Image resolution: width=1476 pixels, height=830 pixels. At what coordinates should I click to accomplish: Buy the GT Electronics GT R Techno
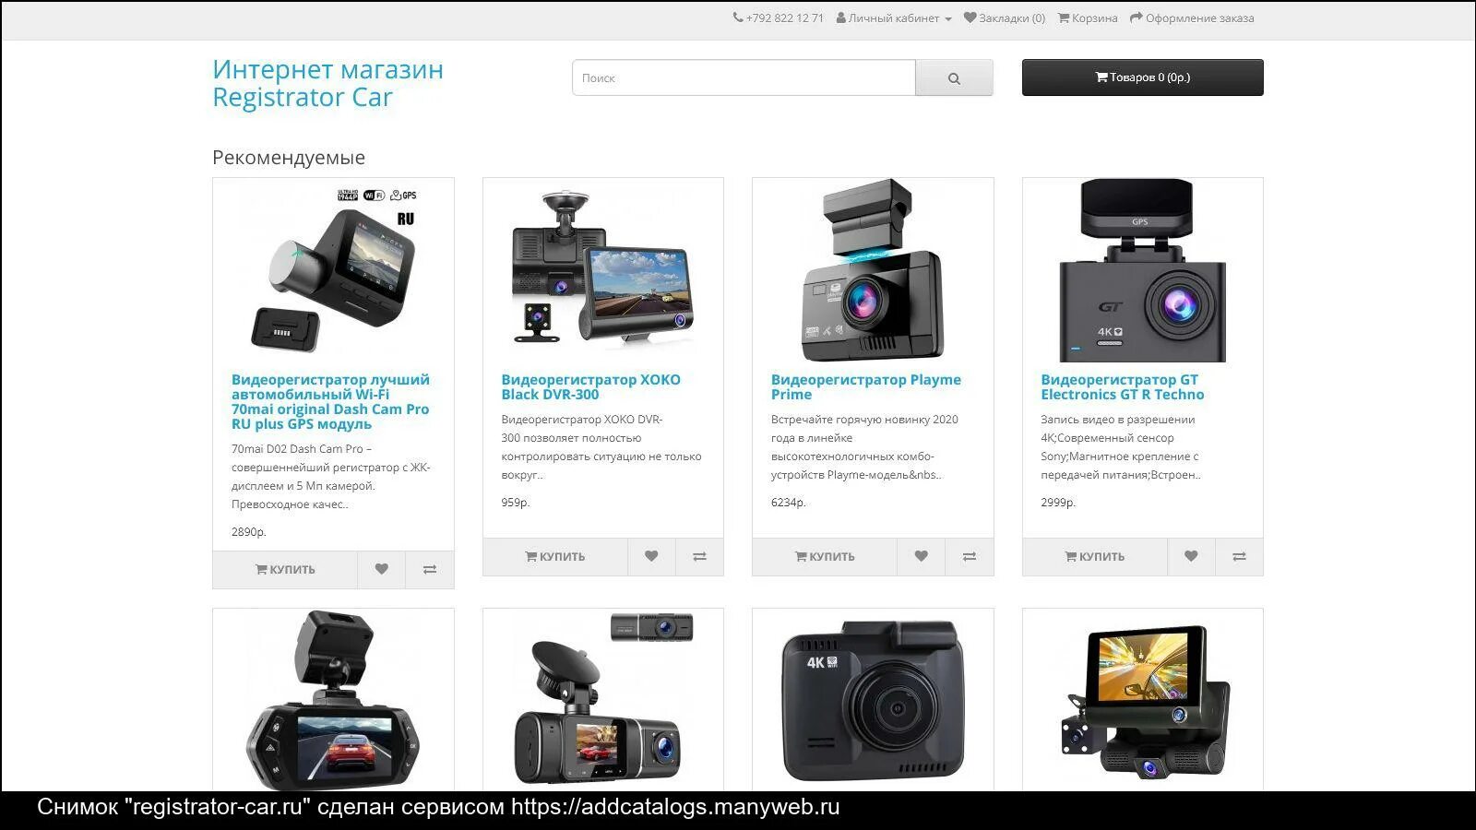click(1095, 557)
